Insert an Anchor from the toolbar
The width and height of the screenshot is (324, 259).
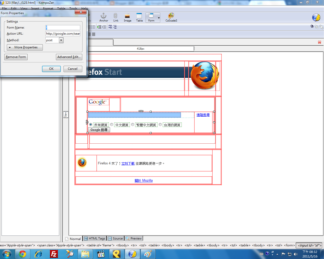(104, 17)
